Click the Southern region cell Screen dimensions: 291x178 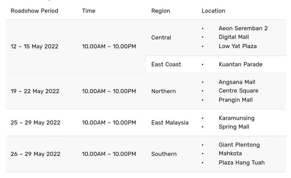164,154
